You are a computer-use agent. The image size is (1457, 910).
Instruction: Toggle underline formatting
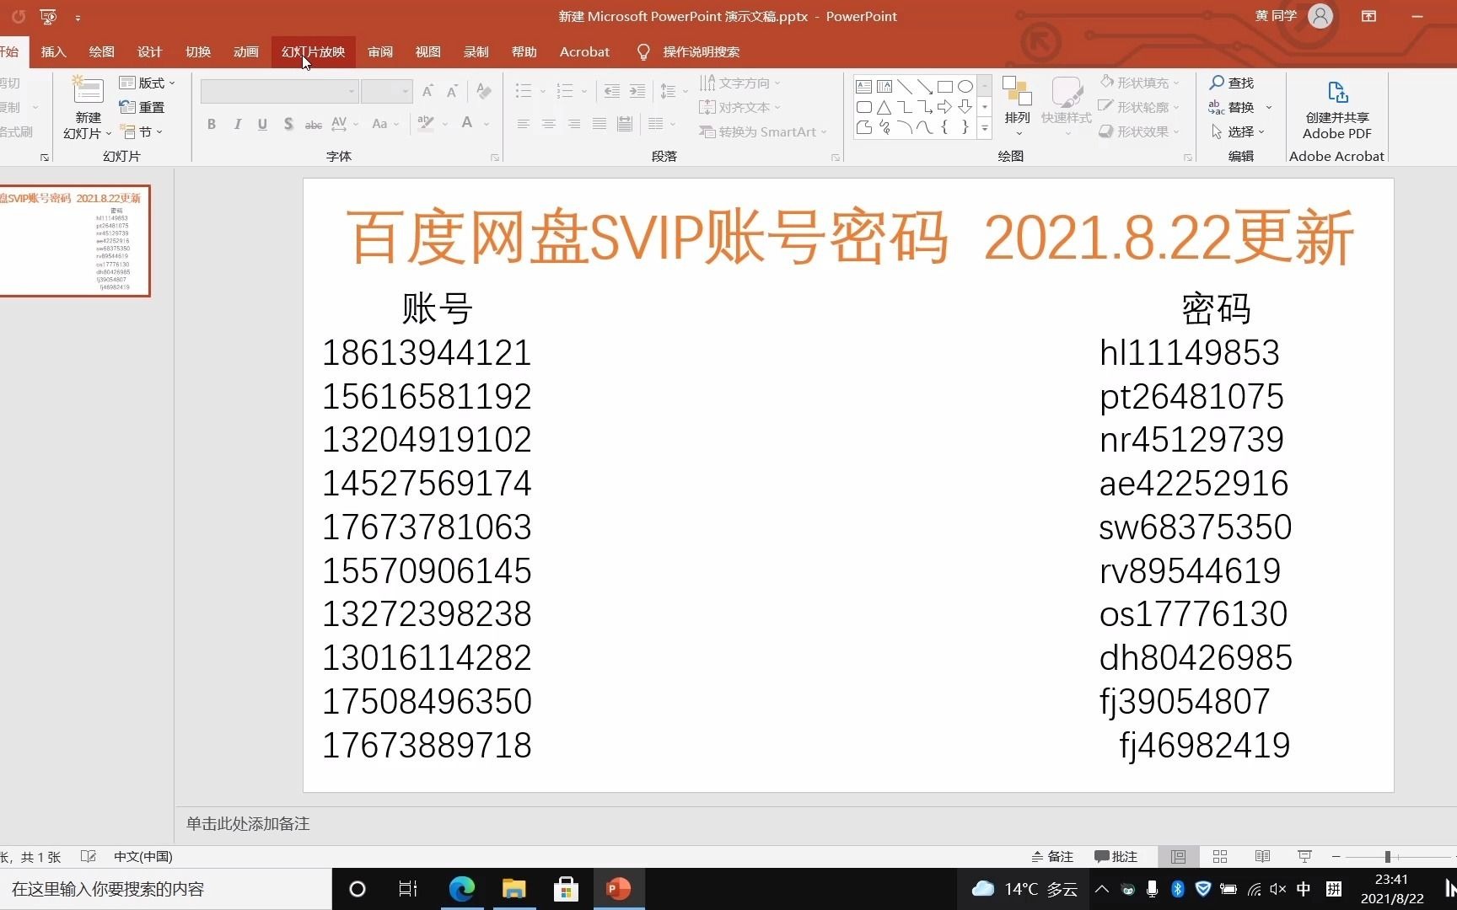click(262, 124)
